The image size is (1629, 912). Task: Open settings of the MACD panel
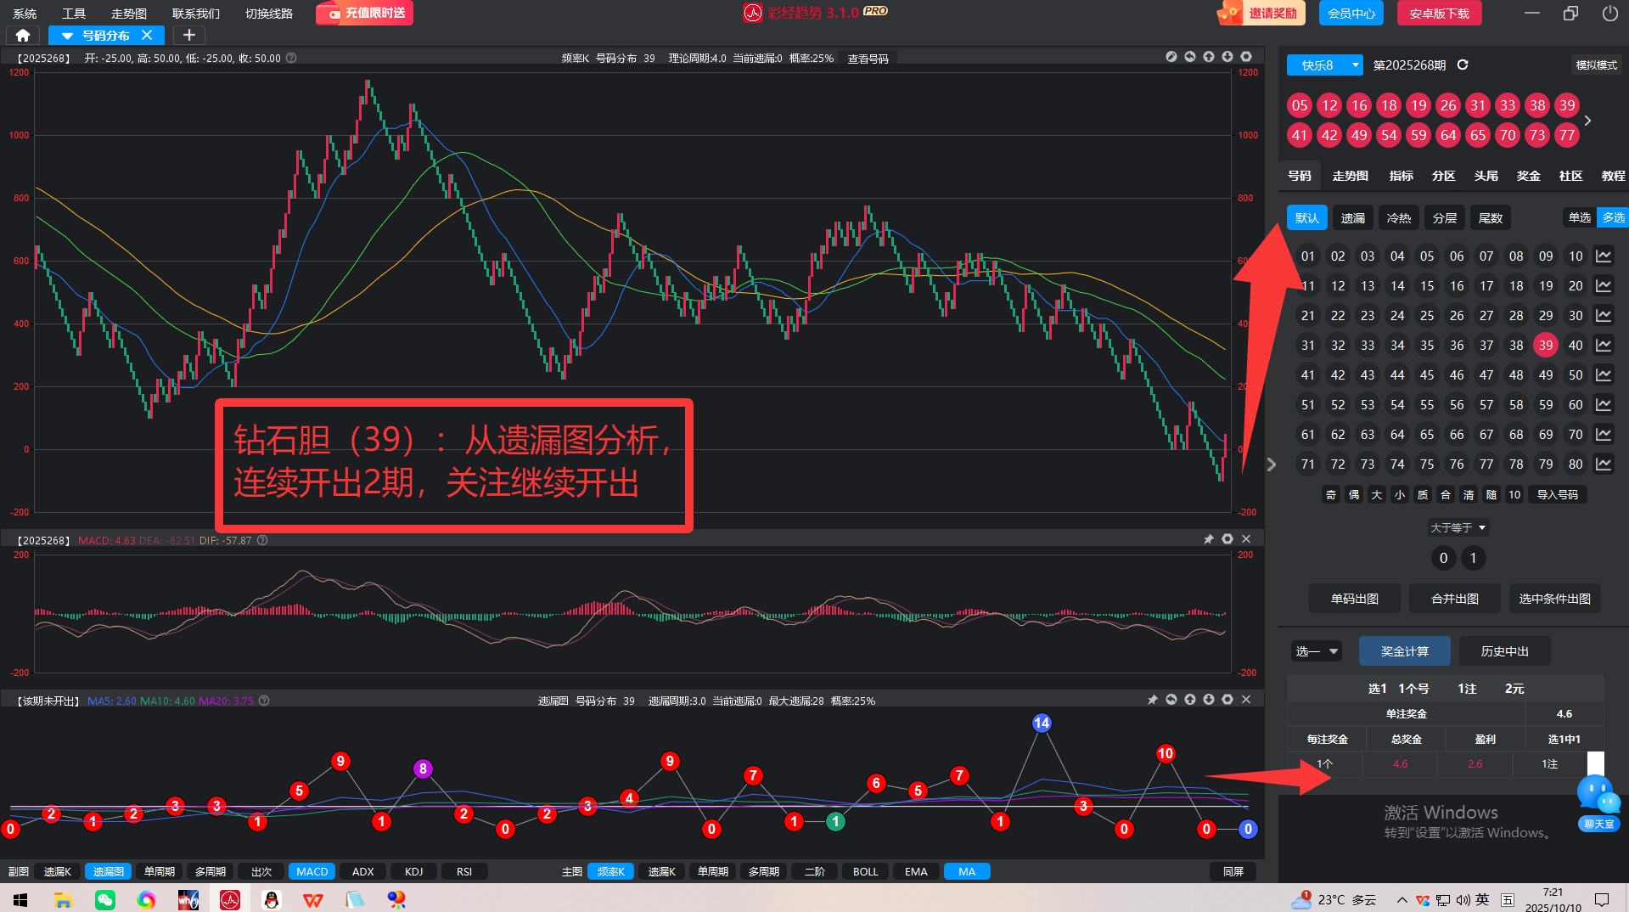(x=1227, y=539)
